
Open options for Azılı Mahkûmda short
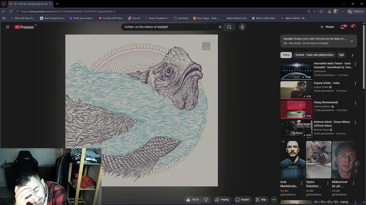302,184
